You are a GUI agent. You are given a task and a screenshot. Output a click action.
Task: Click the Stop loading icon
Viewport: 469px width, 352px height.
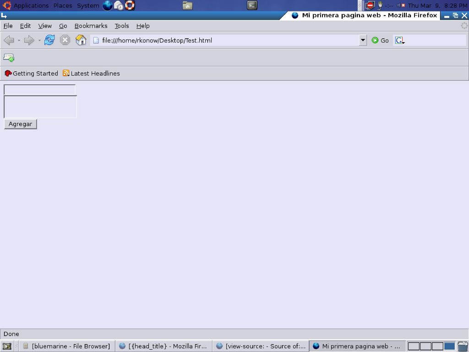pos(65,40)
